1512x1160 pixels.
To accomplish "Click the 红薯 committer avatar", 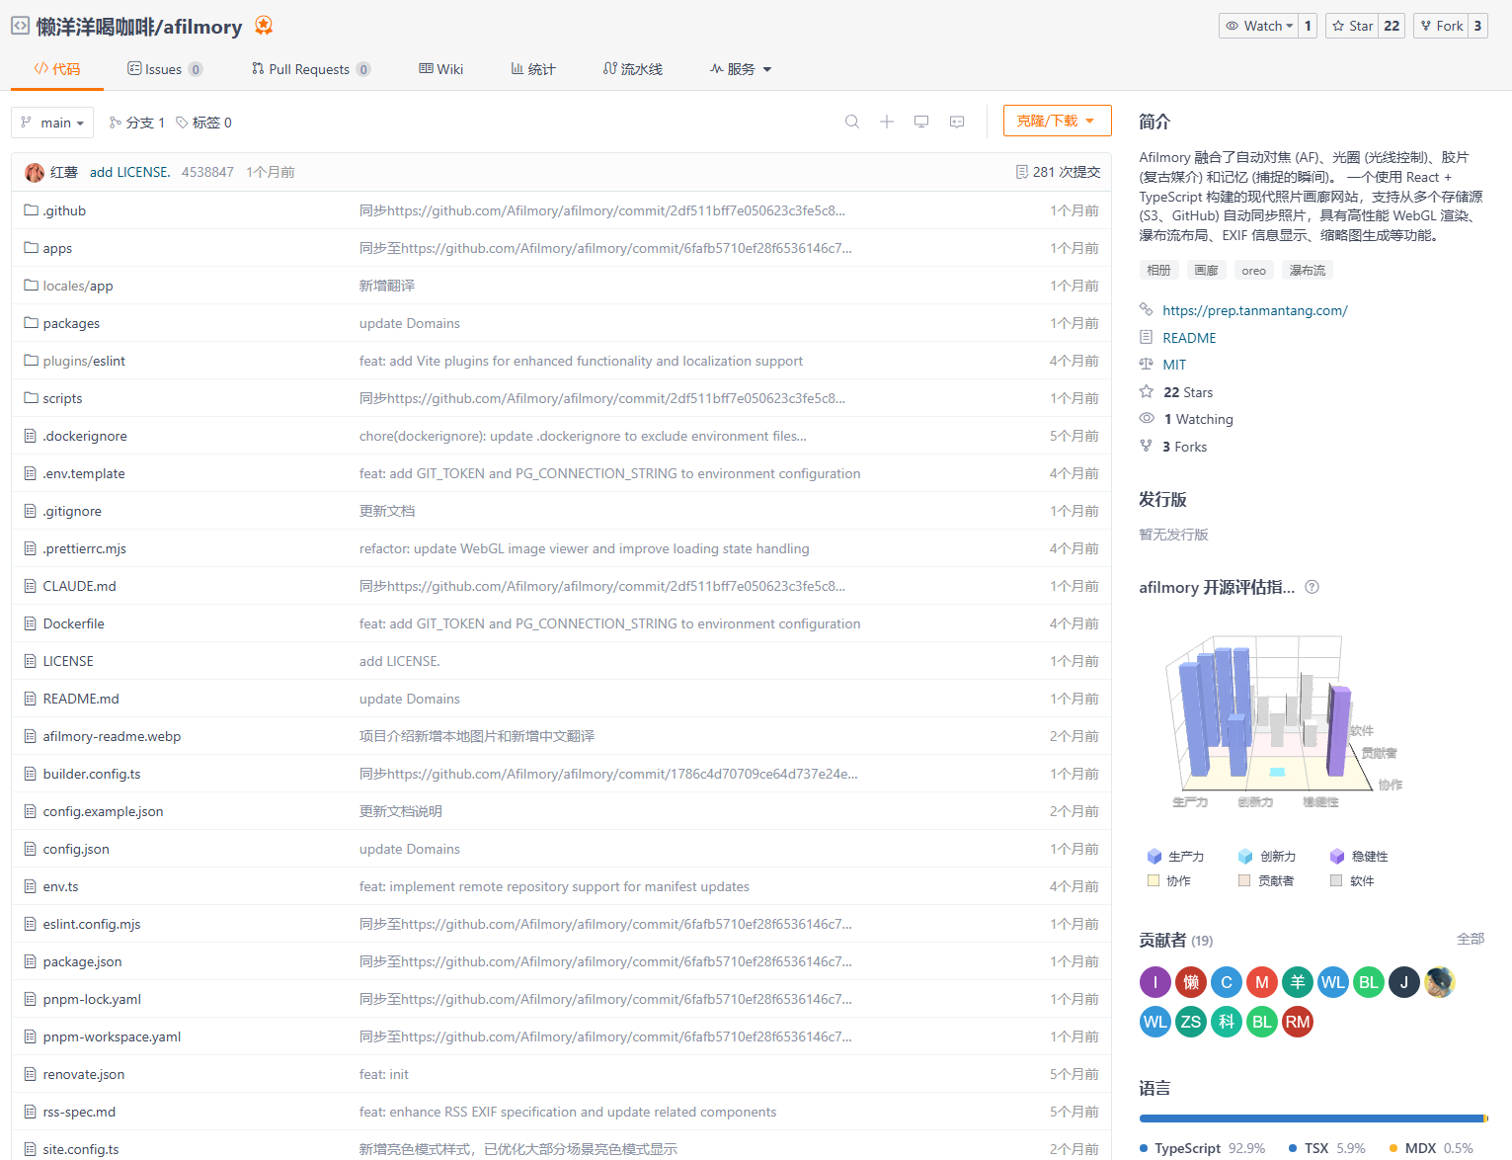I will [35, 172].
